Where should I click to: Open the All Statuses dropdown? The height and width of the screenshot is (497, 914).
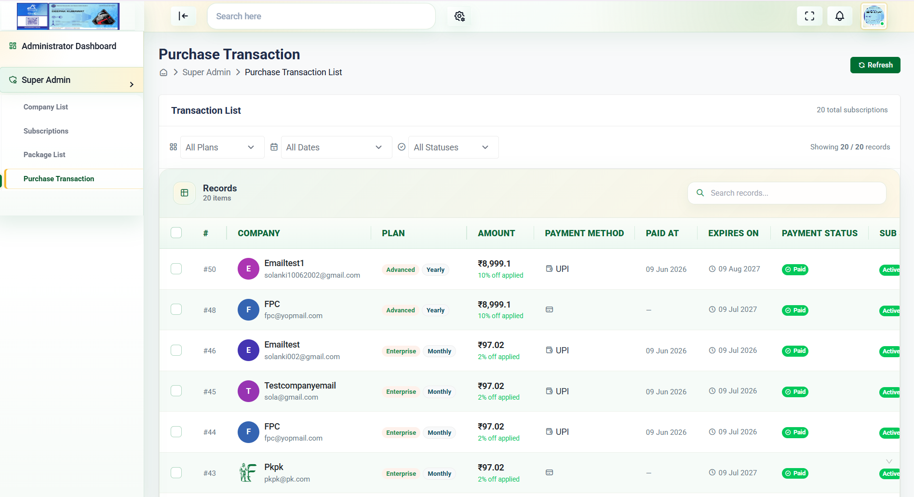[453, 147]
